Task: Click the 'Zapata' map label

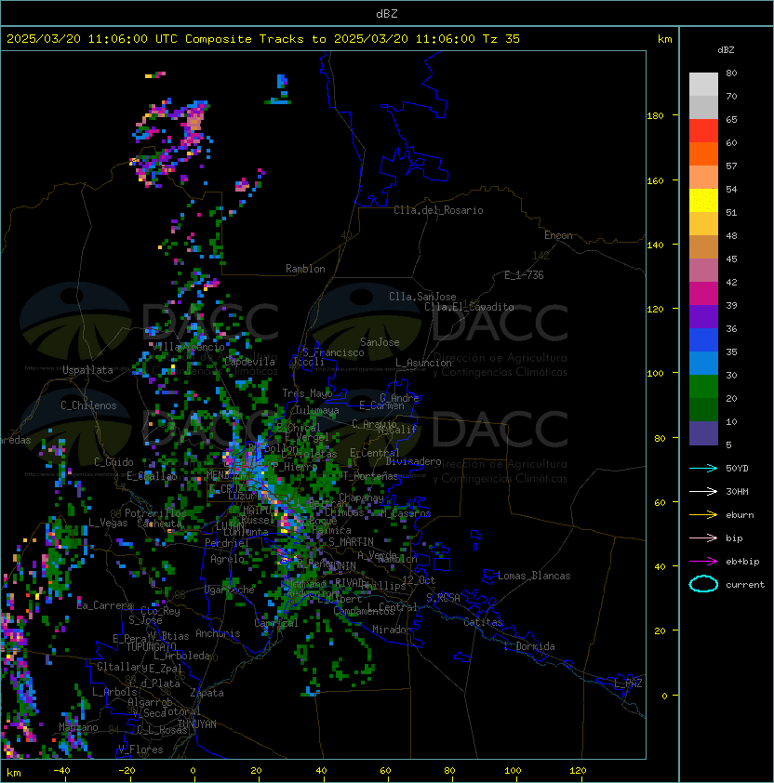Action: click(x=207, y=693)
